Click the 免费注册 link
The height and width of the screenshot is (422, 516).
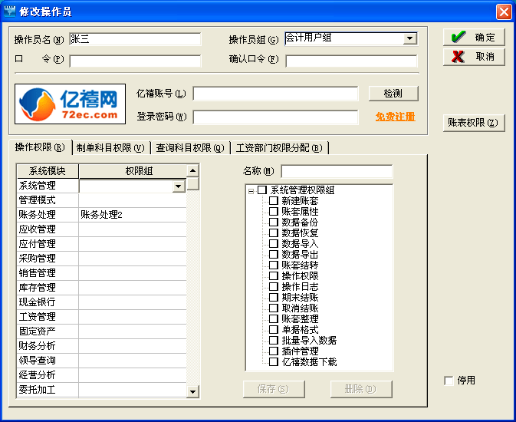pos(395,117)
